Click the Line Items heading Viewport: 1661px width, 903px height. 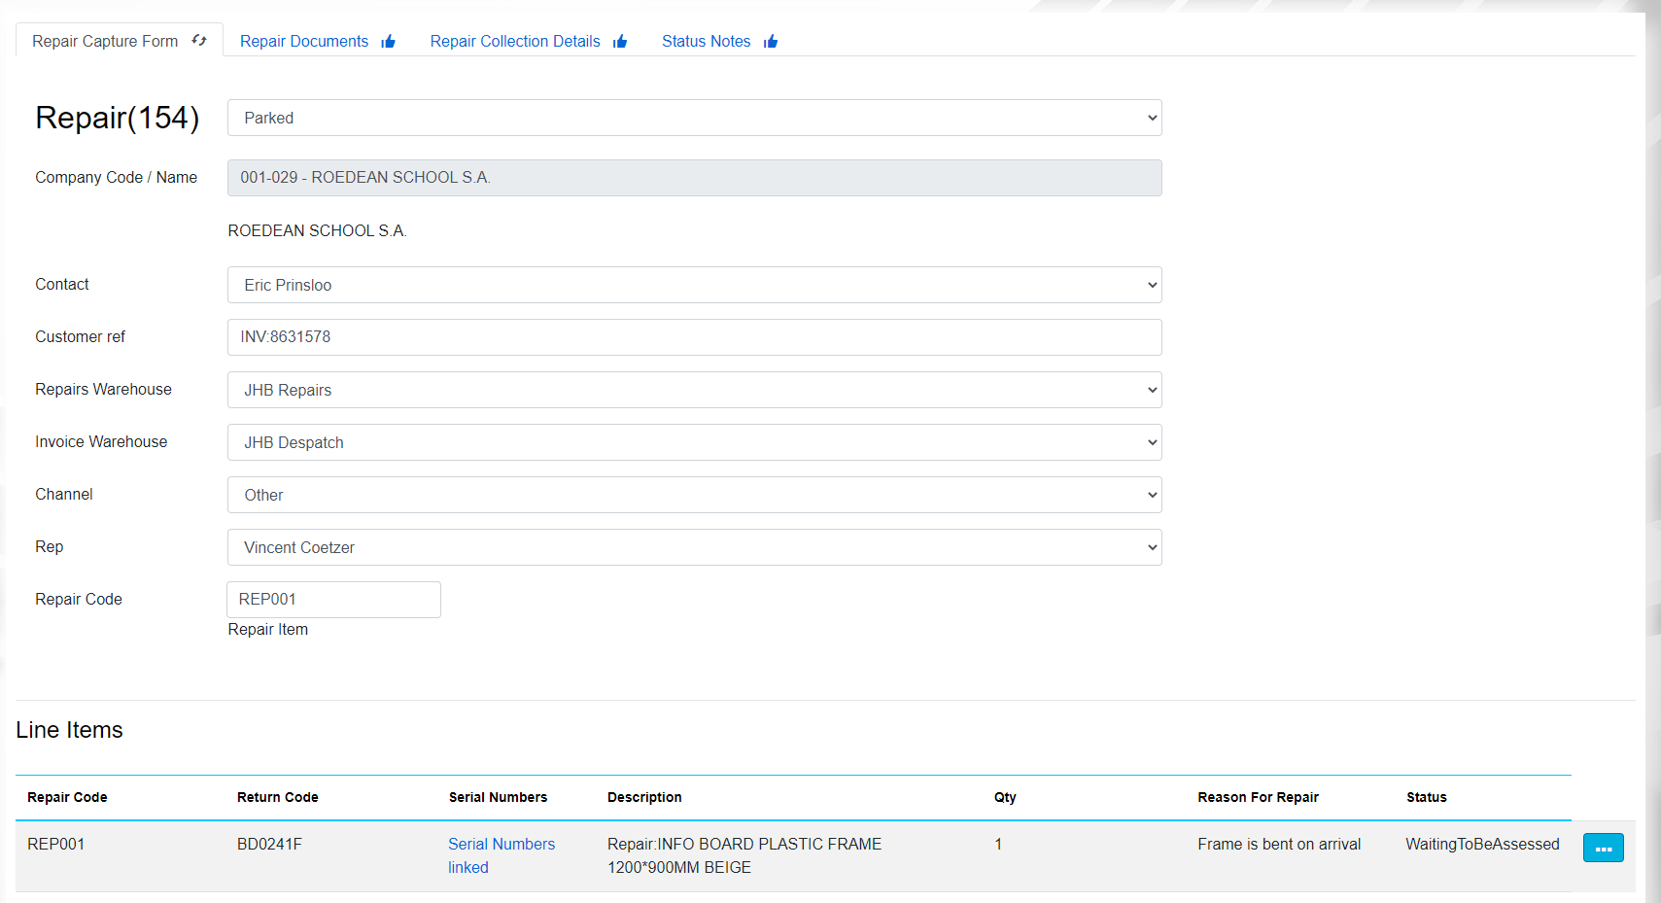69,730
